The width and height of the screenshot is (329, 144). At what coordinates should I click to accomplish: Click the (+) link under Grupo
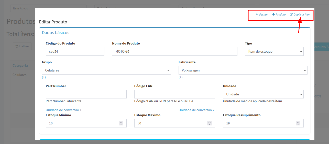click(x=44, y=77)
